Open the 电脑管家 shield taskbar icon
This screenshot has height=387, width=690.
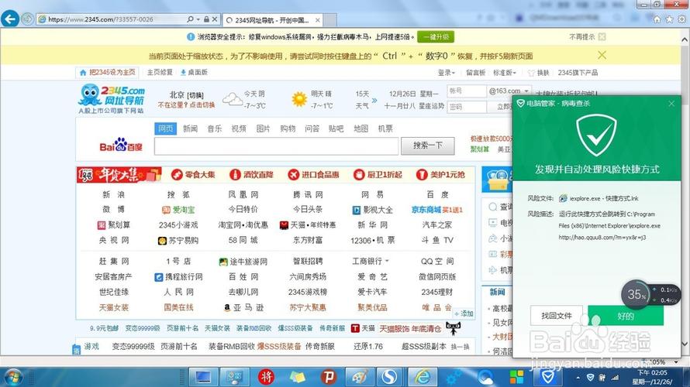point(547,377)
